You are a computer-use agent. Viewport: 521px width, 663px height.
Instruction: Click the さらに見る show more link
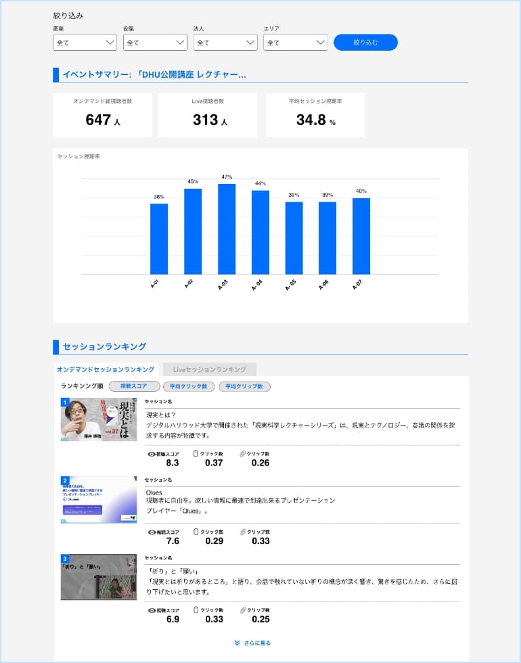point(257,643)
